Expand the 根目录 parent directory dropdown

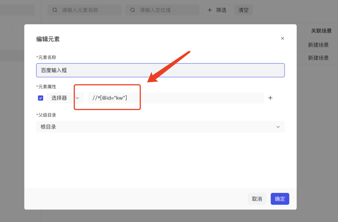(160, 127)
